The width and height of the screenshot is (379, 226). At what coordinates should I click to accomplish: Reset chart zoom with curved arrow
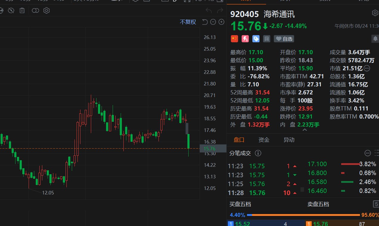[x=205, y=22]
